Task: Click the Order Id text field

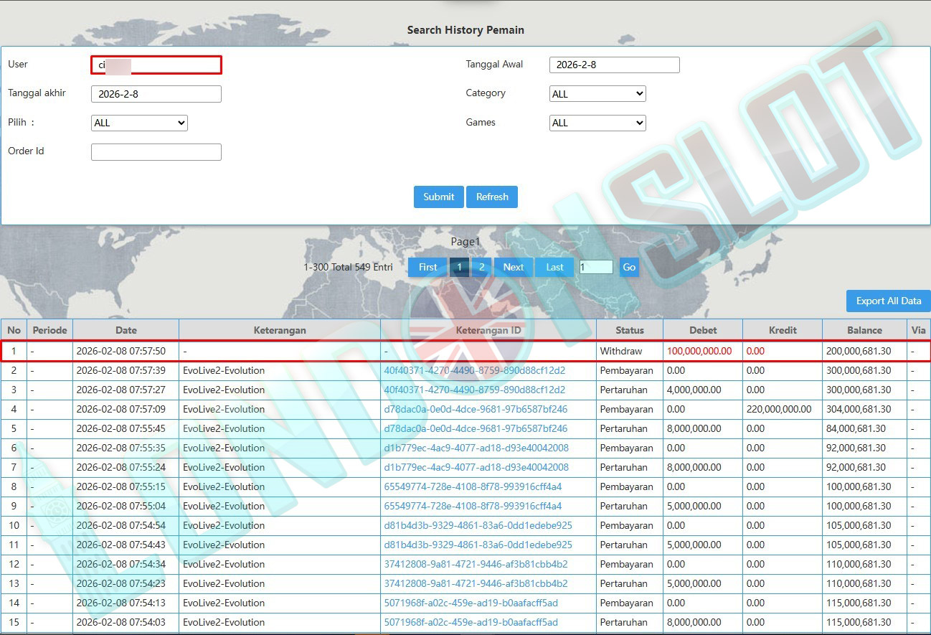Action: point(156,152)
